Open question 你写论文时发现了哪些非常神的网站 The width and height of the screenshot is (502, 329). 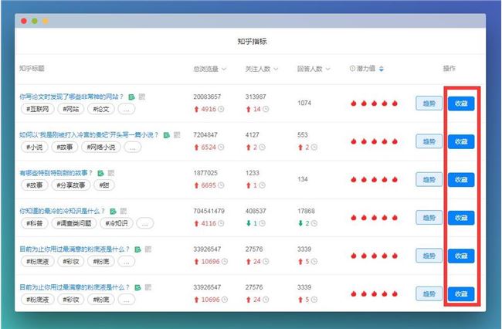click(71, 97)
